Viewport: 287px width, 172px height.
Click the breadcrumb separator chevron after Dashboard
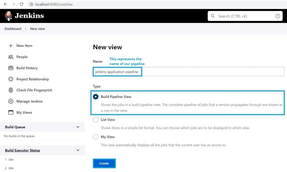[26, 29]
